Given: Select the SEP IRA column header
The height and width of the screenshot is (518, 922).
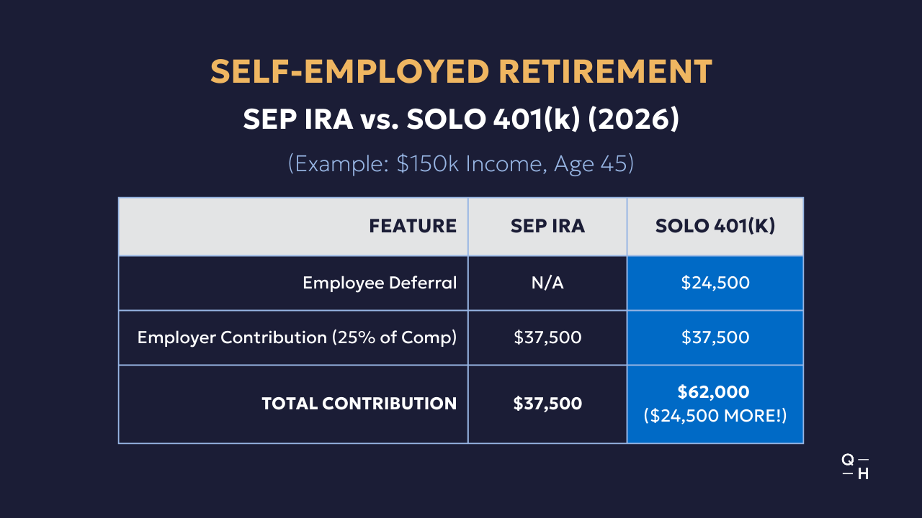Looking at the screenshot, I should pos(547,226).
